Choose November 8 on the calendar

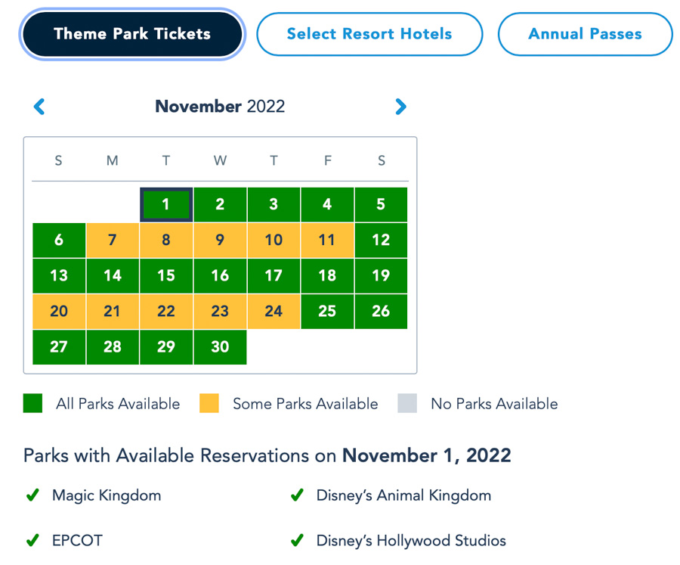166,240
